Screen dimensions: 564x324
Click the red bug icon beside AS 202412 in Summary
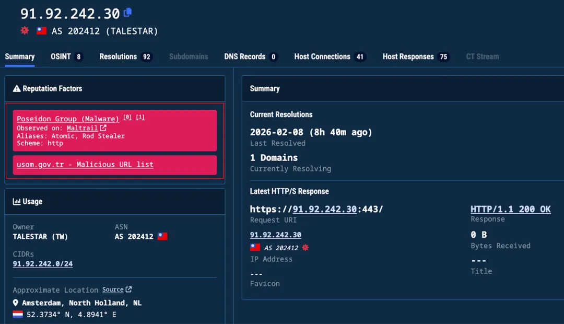tap(305, 248)
